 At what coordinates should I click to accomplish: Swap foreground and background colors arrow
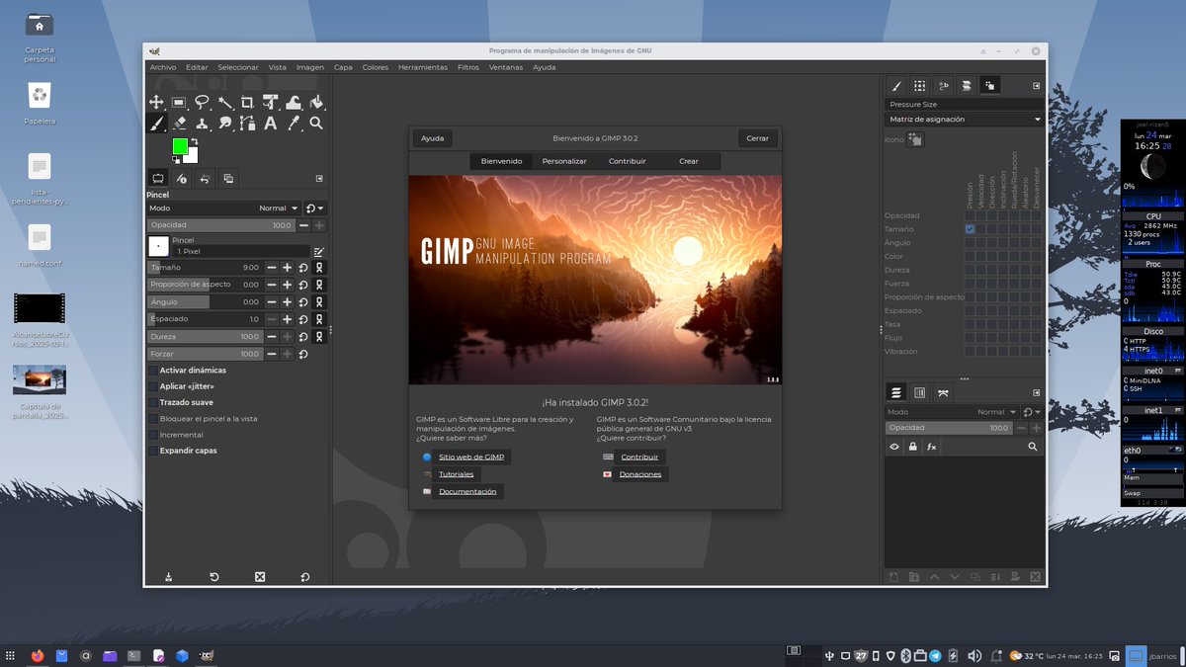194,141
